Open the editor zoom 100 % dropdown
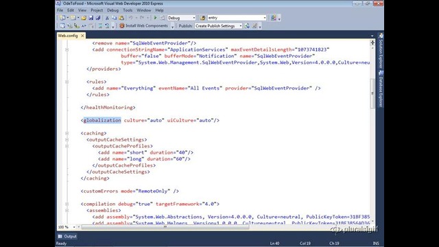 (74, 227)
